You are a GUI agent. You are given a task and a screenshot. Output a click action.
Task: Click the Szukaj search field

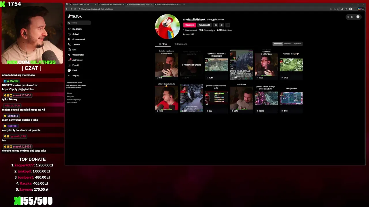(x=79, y=23)
